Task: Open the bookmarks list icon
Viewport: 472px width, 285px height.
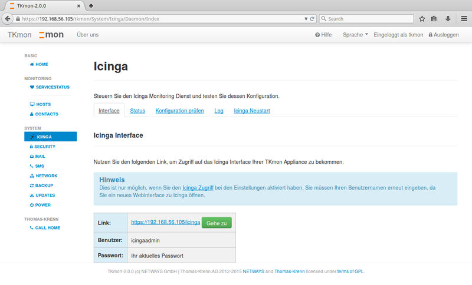Action: pyautogui.click(x=434, y=19)
